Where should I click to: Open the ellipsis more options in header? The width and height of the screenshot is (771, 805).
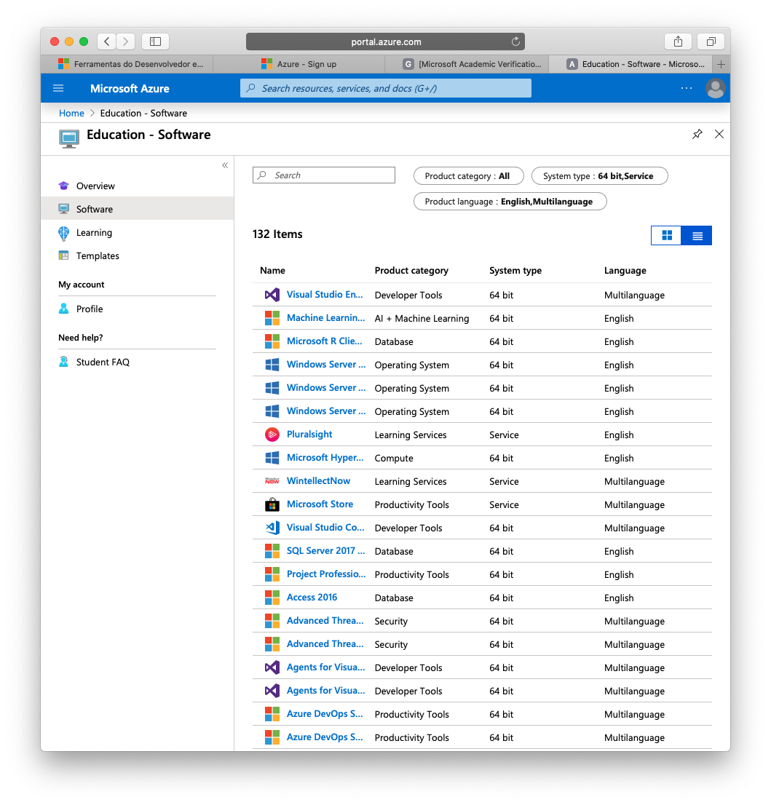687,88
